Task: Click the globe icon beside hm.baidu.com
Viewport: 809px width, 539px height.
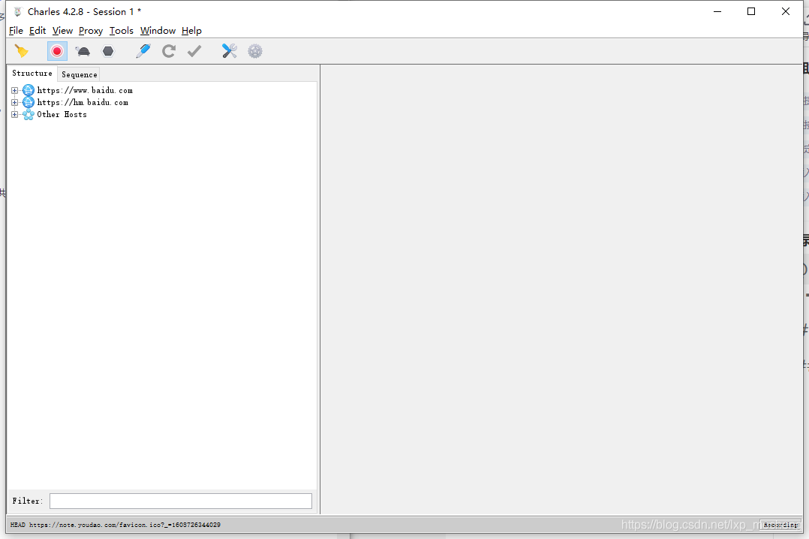Action: [29, 102]
